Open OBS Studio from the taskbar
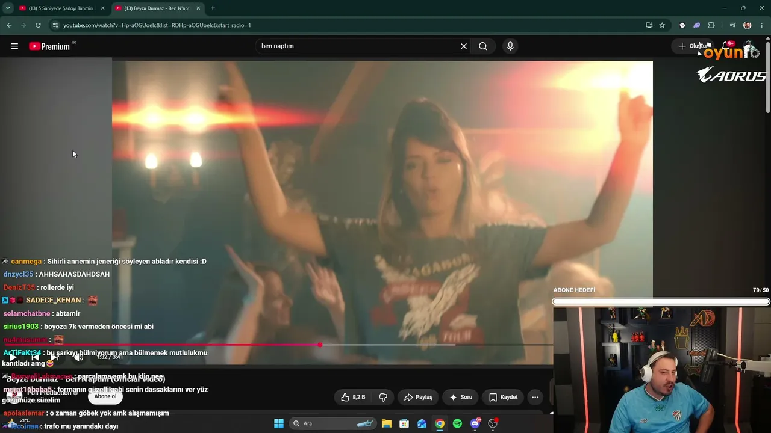Viewport: 771px width, 433px height. [x=493, y=423]
